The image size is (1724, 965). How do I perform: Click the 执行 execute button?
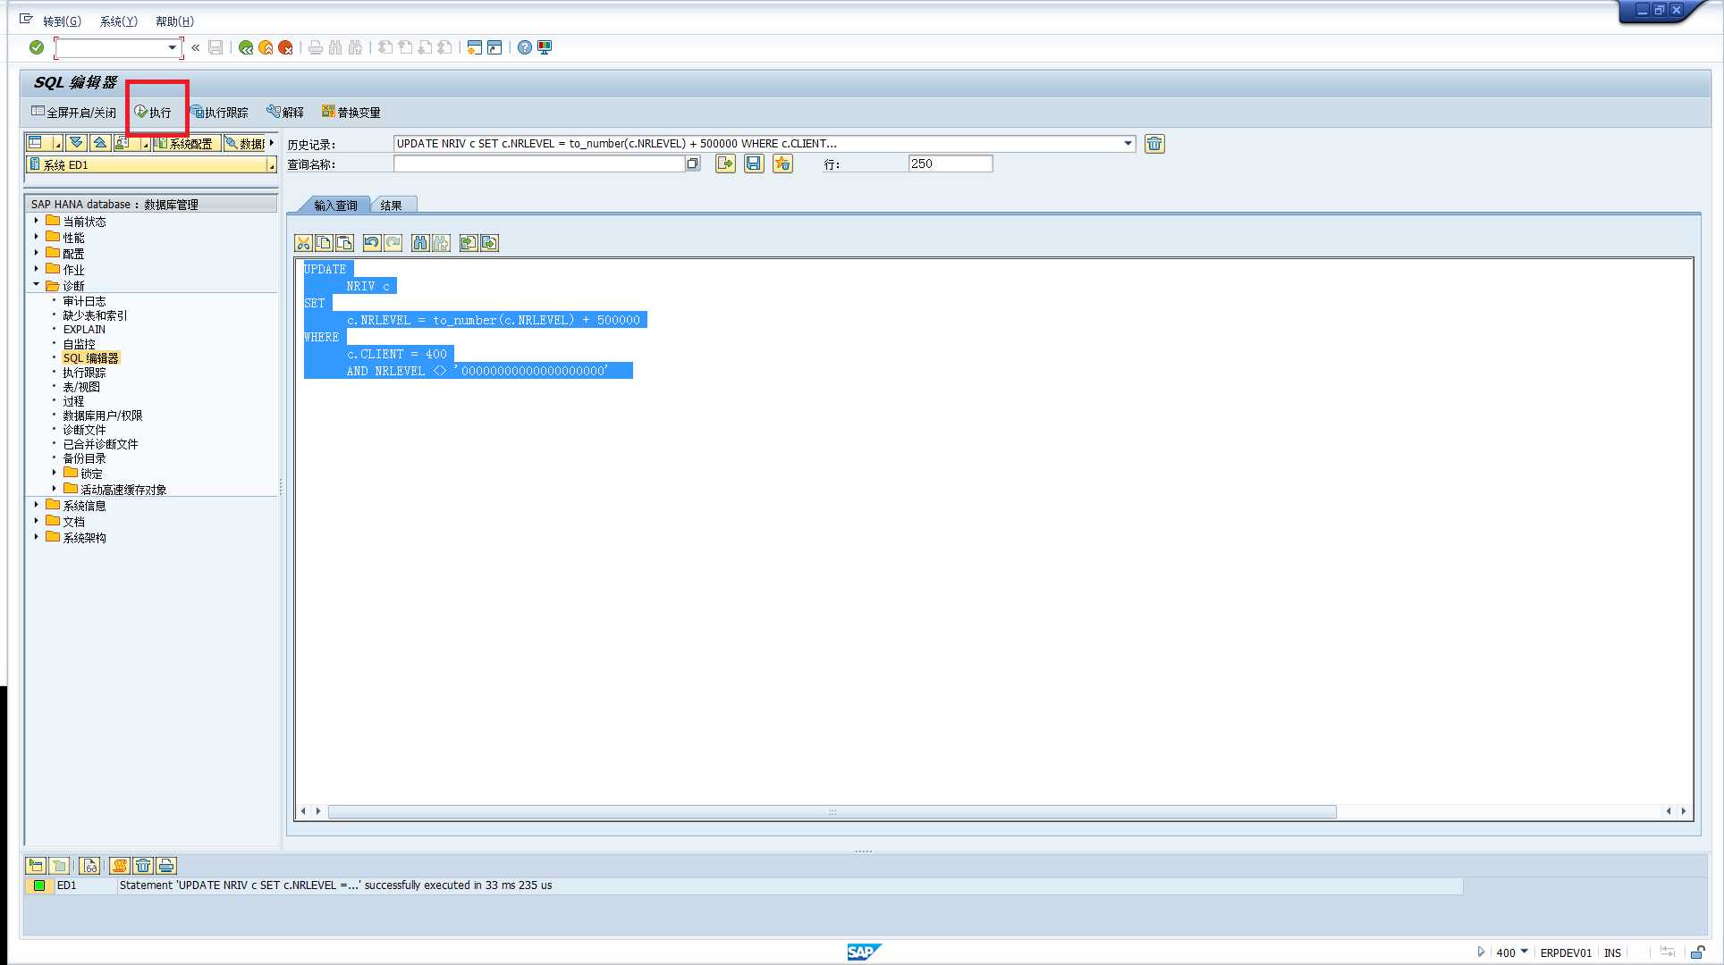coord(153,113)
